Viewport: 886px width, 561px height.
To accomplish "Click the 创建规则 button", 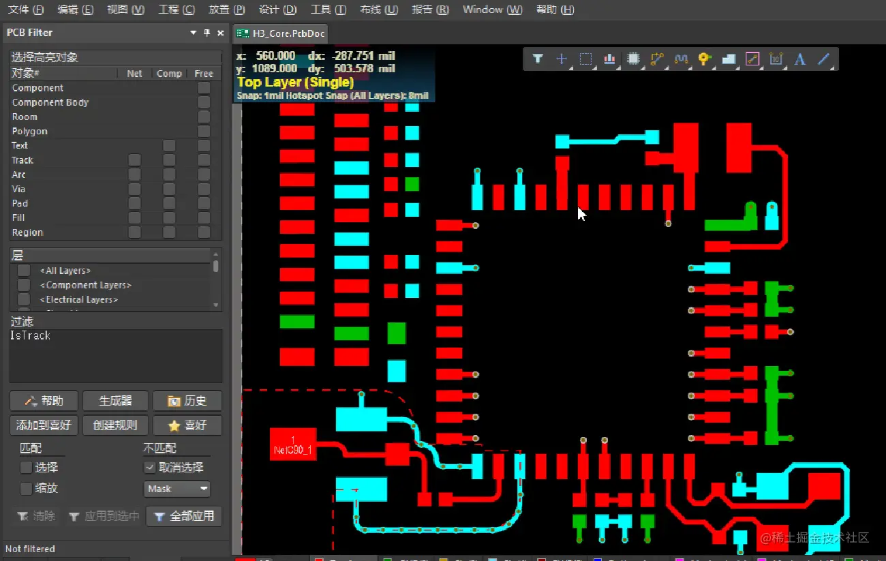I will pos(115,425).
